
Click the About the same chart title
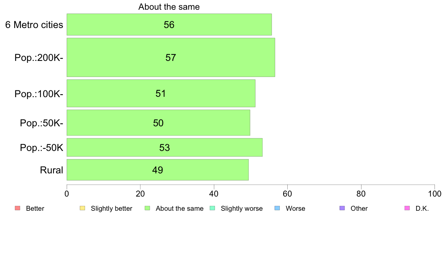169,7
